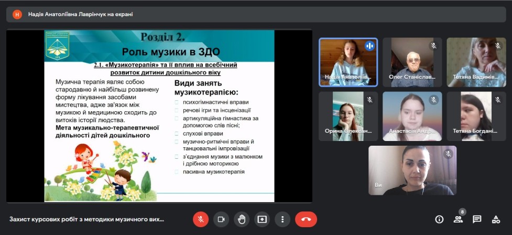The height and width of the screenshot is (235, 512).
Task: Select Анастасія Андріївна's video tile
Action: click(412, 116)
